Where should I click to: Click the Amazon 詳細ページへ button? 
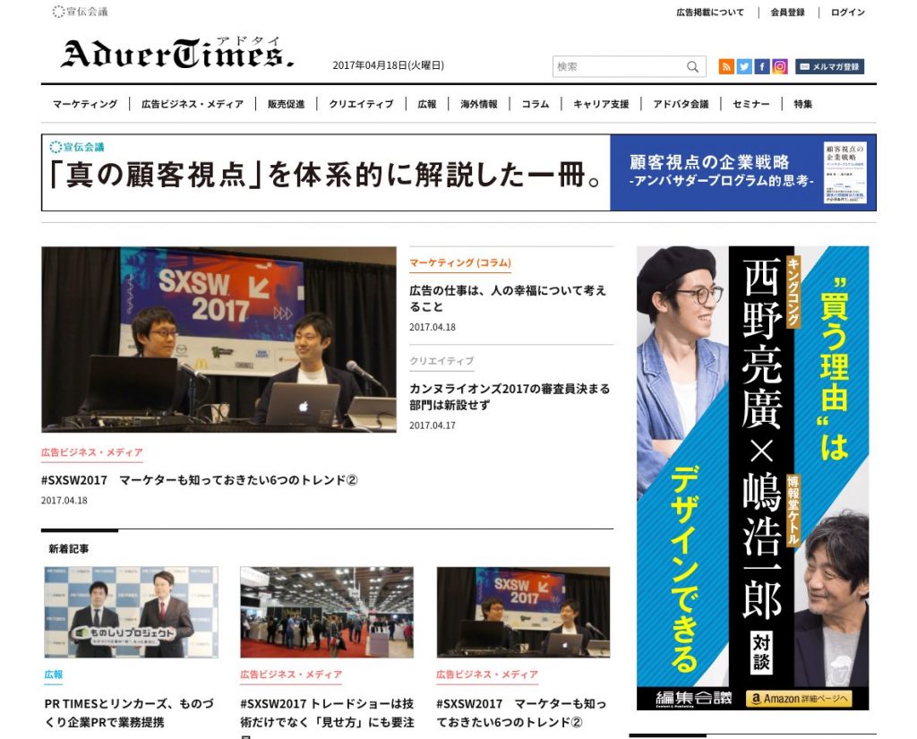(799, 699)
